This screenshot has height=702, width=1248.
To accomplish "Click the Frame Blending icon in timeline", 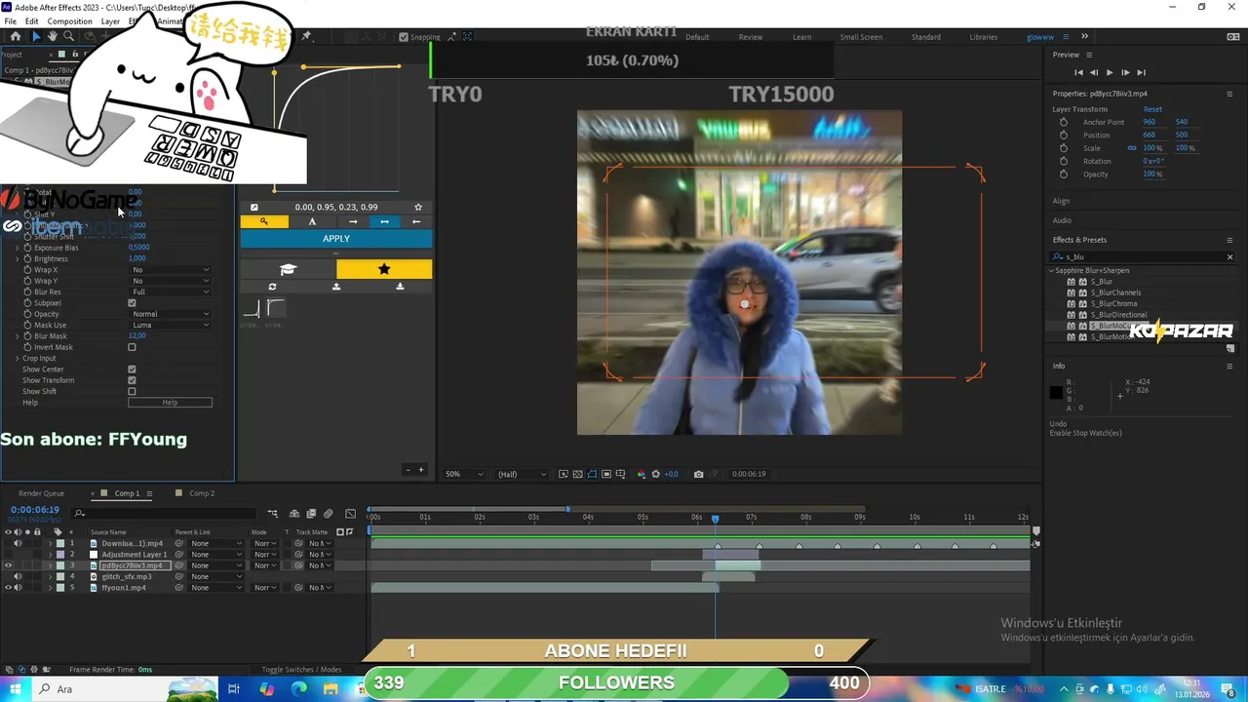I will [311, 514].
